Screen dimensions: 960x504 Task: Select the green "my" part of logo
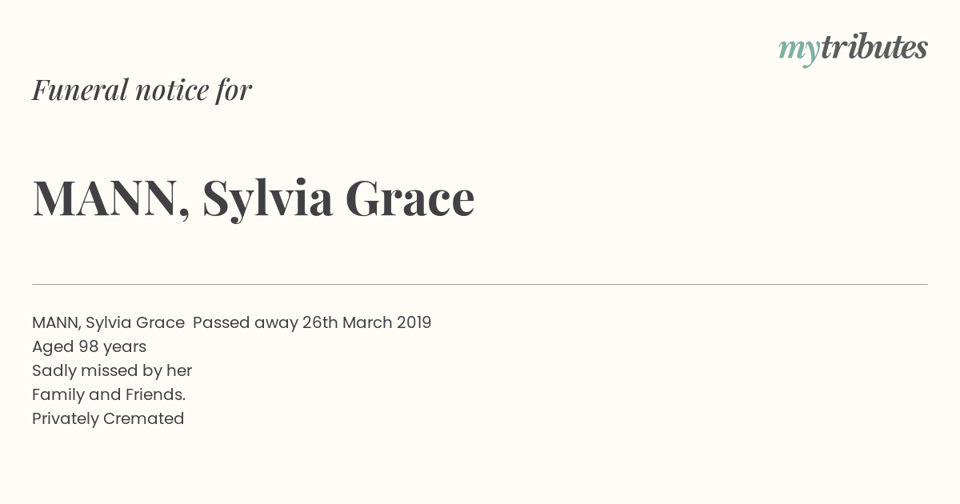(x=799, y=52)
